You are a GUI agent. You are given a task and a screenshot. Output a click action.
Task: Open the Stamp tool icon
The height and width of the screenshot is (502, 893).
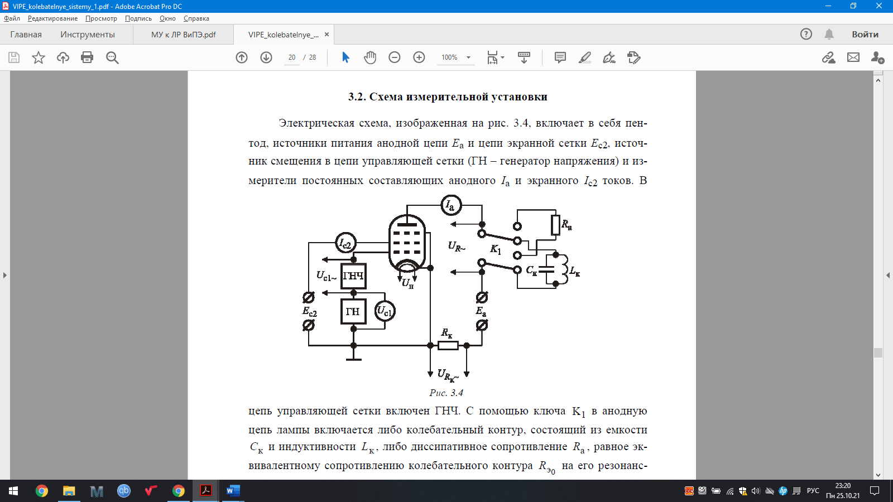click(634, 57)
